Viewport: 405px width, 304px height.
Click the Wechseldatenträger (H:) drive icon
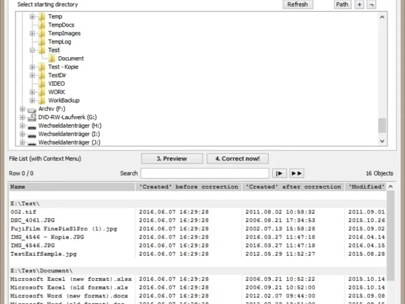[x=32, y=127]
